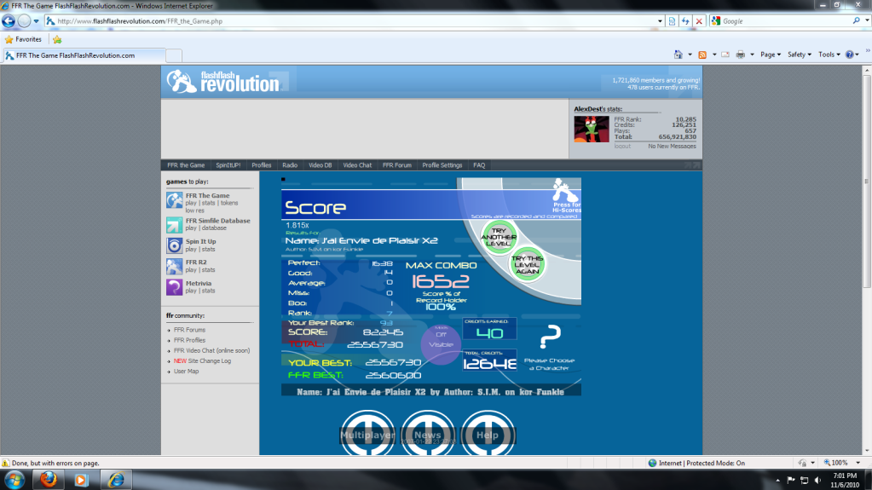872x490 pixels.
Task: Go to Profile Settings in nav bar
Action: click(442, 165)
